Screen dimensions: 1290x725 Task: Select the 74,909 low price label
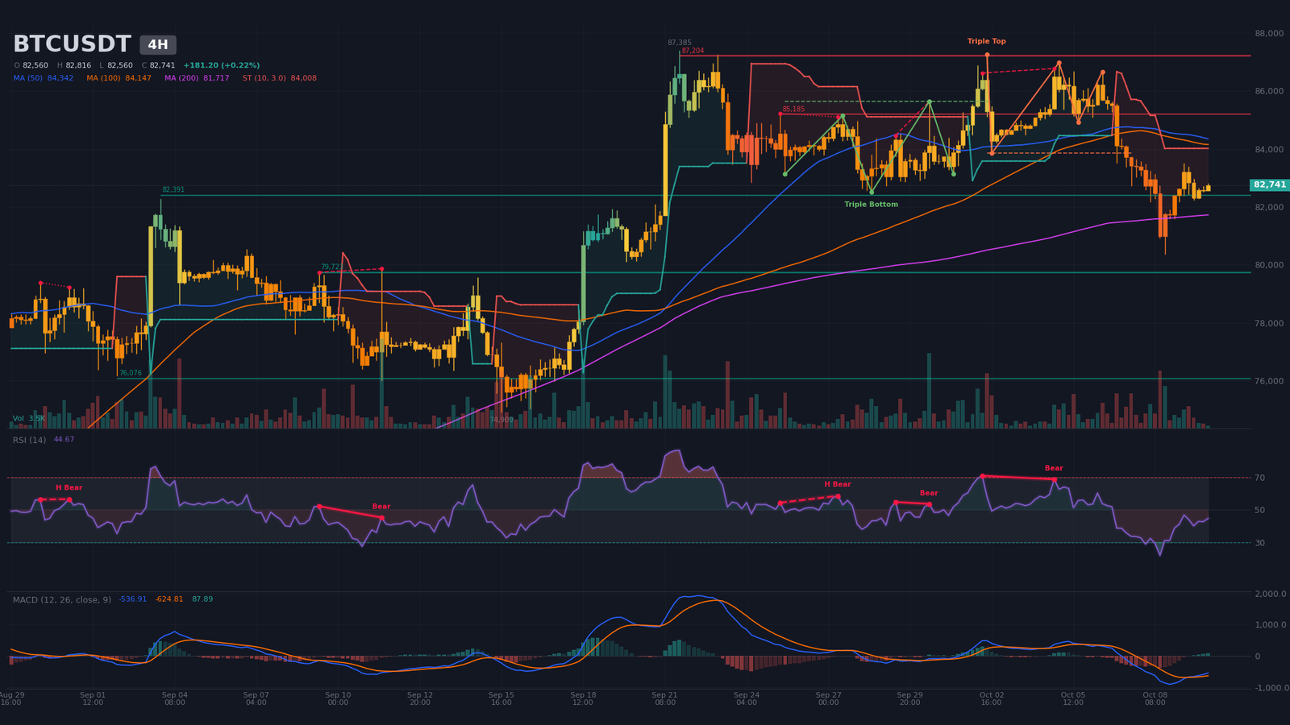tap(501, 420)
